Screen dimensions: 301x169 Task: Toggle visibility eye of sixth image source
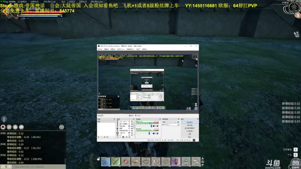pyautogui.click(x=129, y=133)
